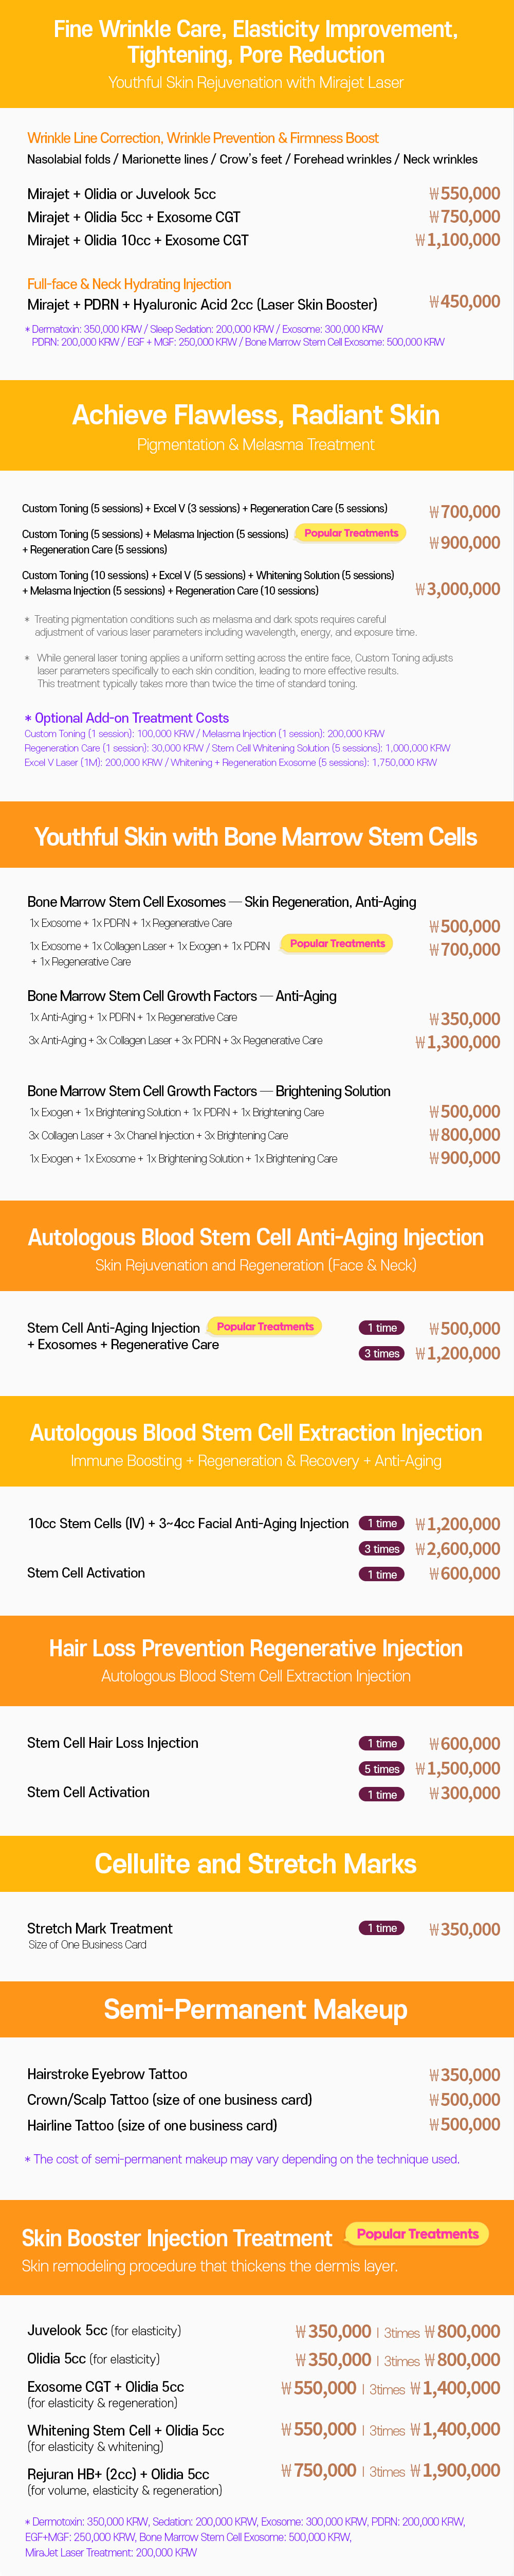This screenshot has height=2576, width=514.
Task: Choose the 1 time pill for Stretch Mark Treatment
Action: (x=382, y=1927)
